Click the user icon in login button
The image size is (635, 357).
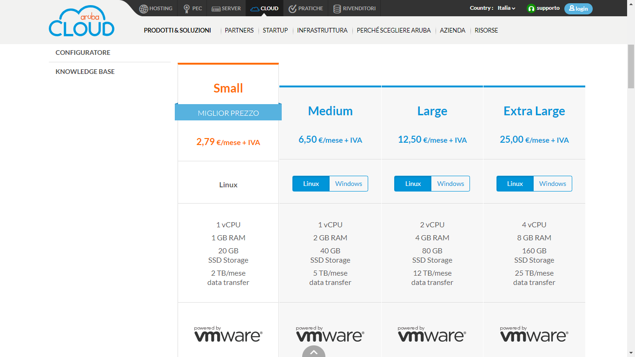[x=572, y=8]
